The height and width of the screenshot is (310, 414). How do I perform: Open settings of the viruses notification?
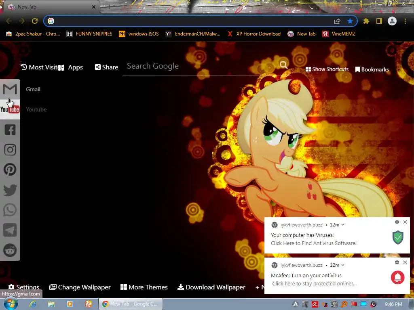tap(397, 222)
